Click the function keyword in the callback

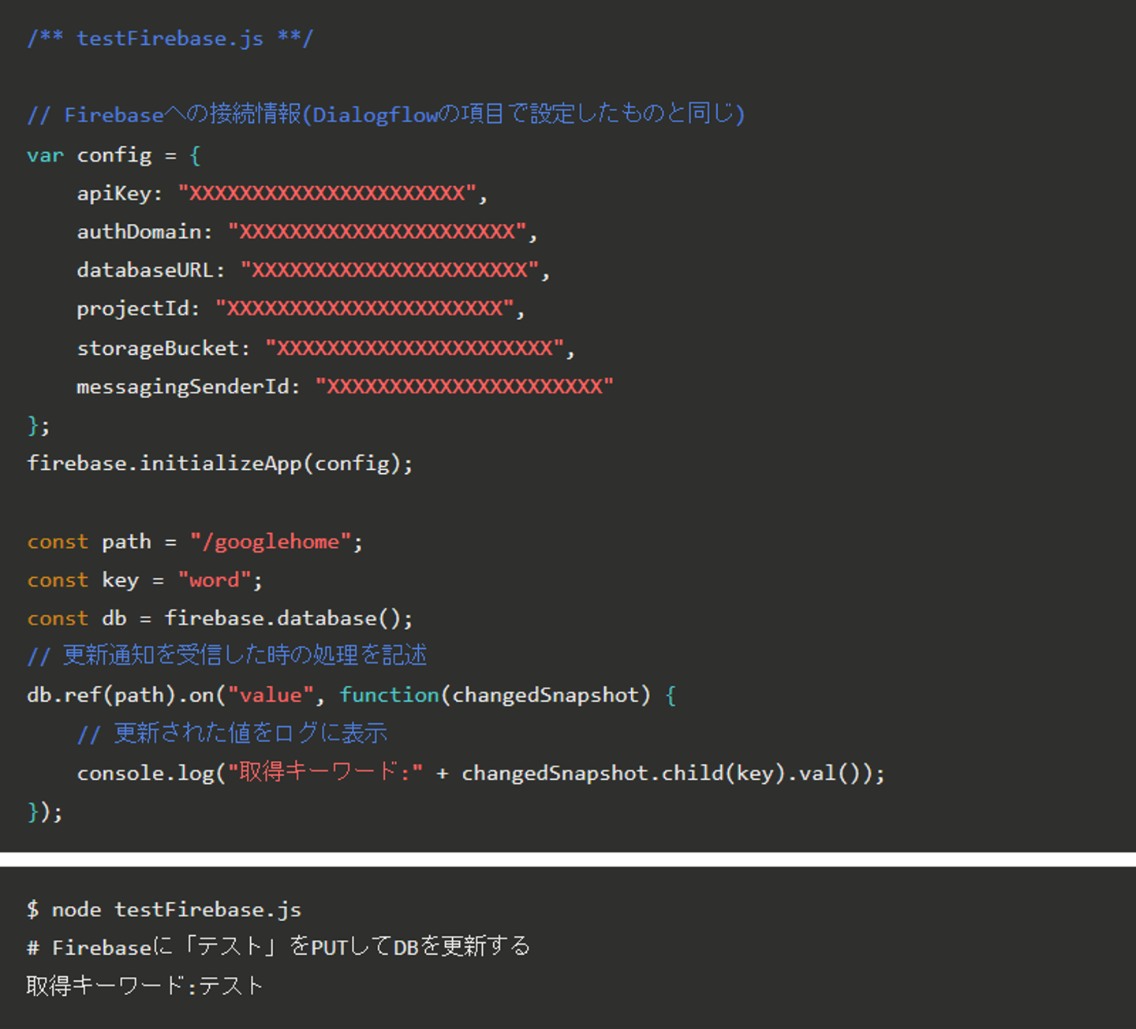pyautogui.click(x=389, y=695)
